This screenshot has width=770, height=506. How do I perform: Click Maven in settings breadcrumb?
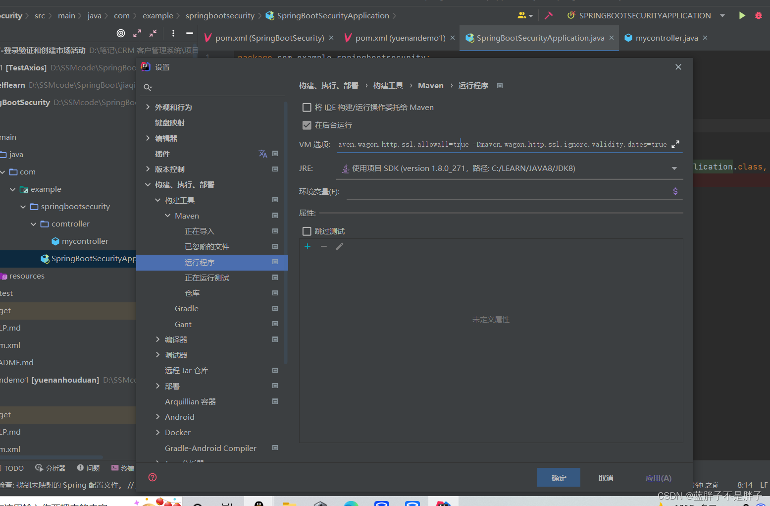pyautogui.click(x=431, y=86)
